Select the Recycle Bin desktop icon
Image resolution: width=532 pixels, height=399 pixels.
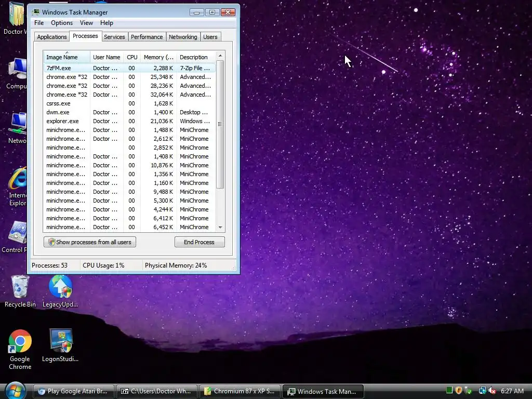[x=20, y=292]
